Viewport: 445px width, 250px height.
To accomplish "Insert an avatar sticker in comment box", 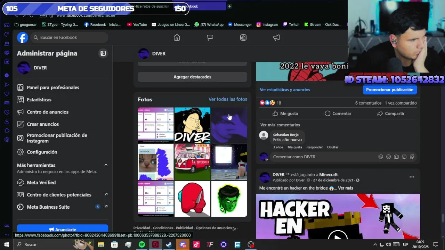I will click(381, 157).
